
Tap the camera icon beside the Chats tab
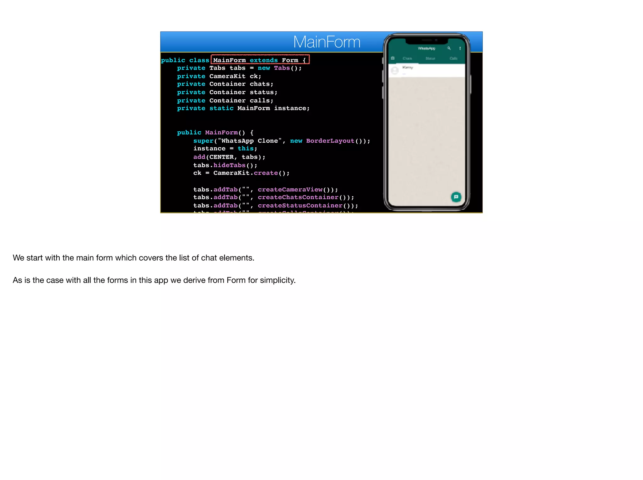[392, 58]
